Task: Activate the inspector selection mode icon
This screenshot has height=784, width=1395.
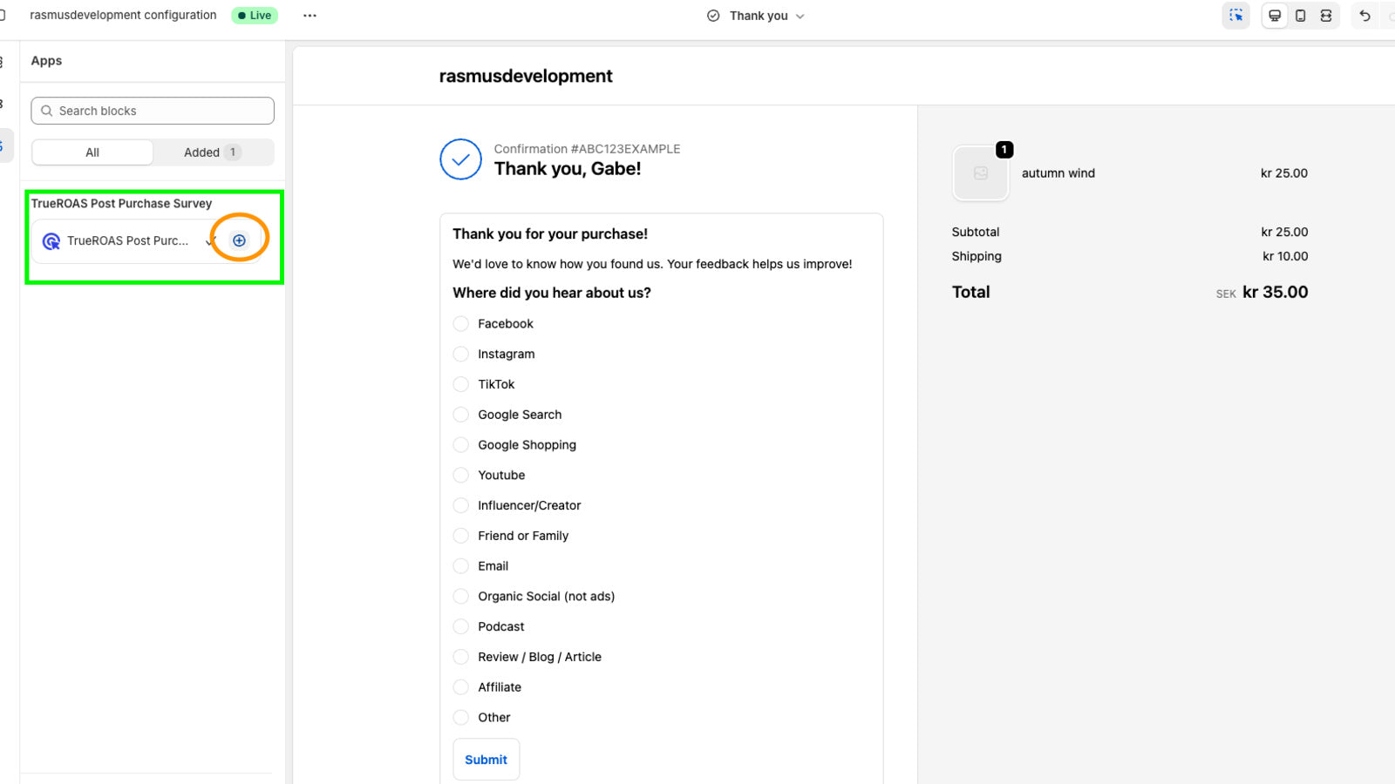Action: click(1235, 15)
